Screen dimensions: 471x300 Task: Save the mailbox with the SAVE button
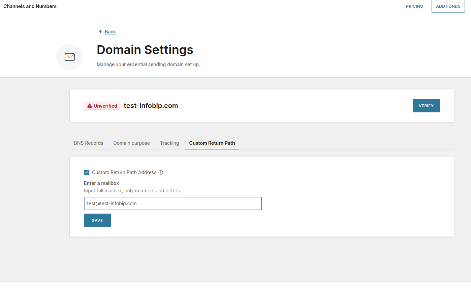click(97, 220)
